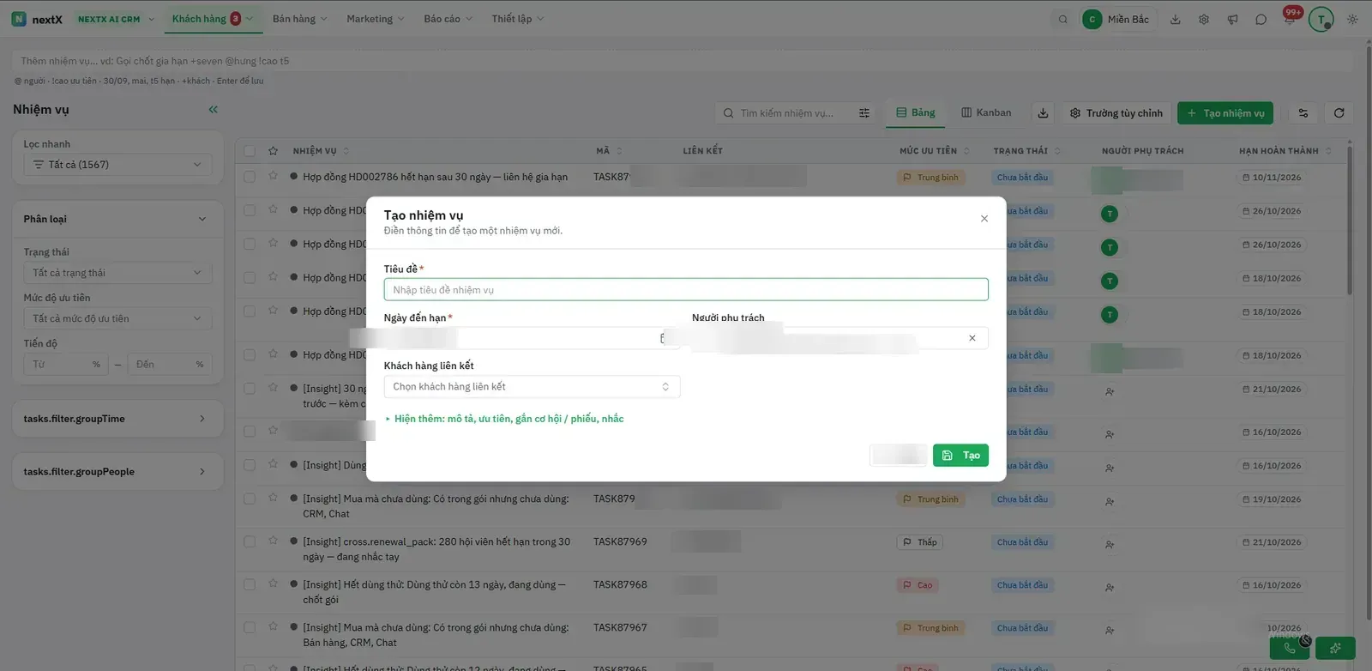Click assign person icon on TASK87968 row
Image resolution: width=1372 pixels, height=671 pixels.
coord(1110,588)
